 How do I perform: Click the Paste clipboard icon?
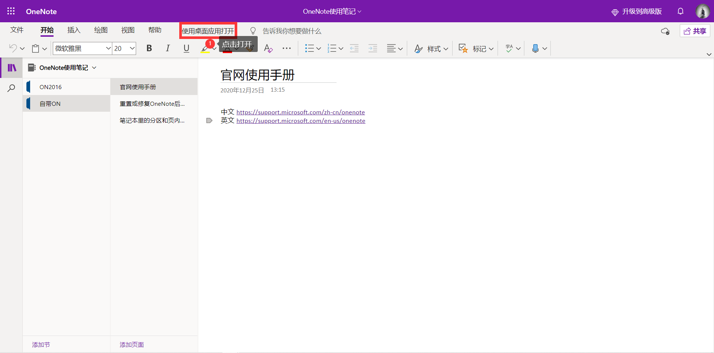point(36,48)
